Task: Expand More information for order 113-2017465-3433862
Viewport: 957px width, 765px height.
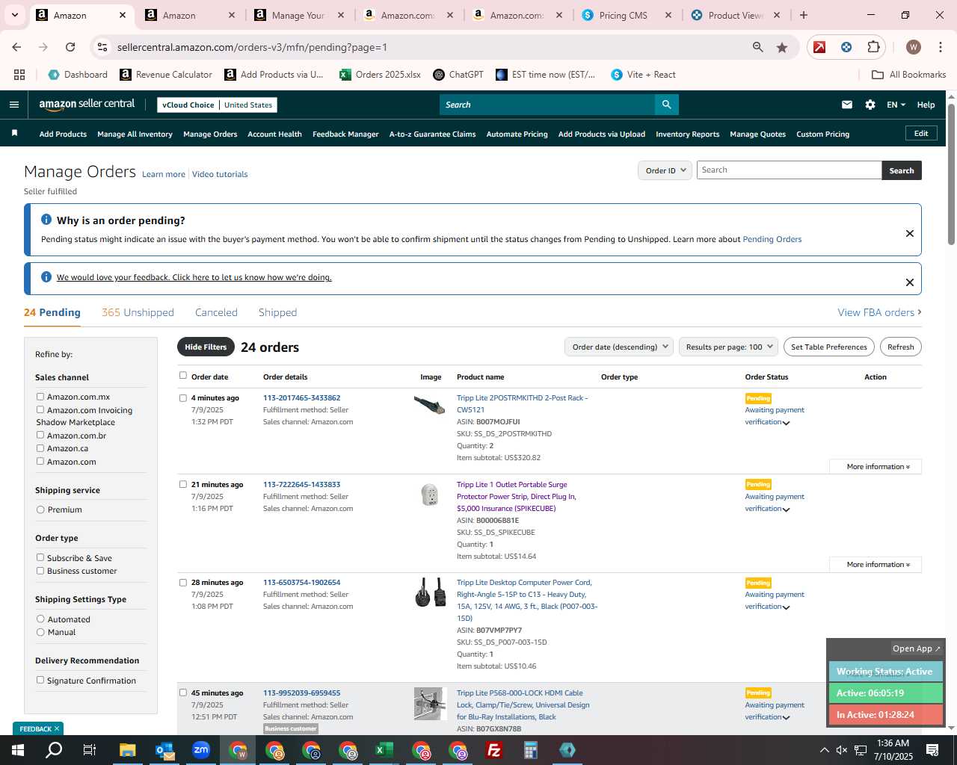Action: 876,466
